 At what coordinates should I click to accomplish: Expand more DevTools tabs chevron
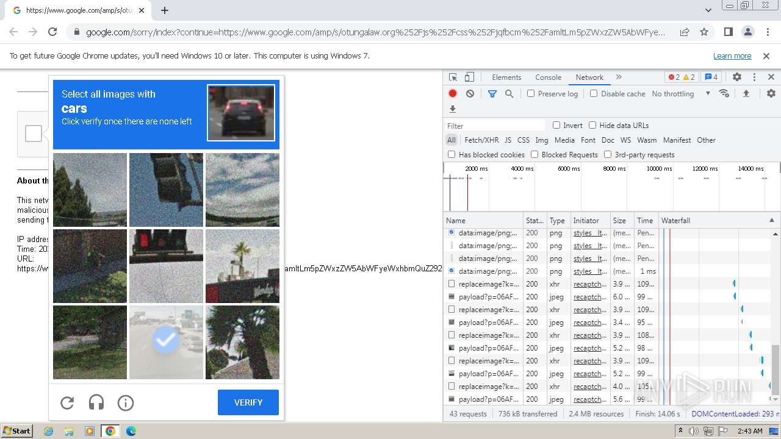click(619, 77)
